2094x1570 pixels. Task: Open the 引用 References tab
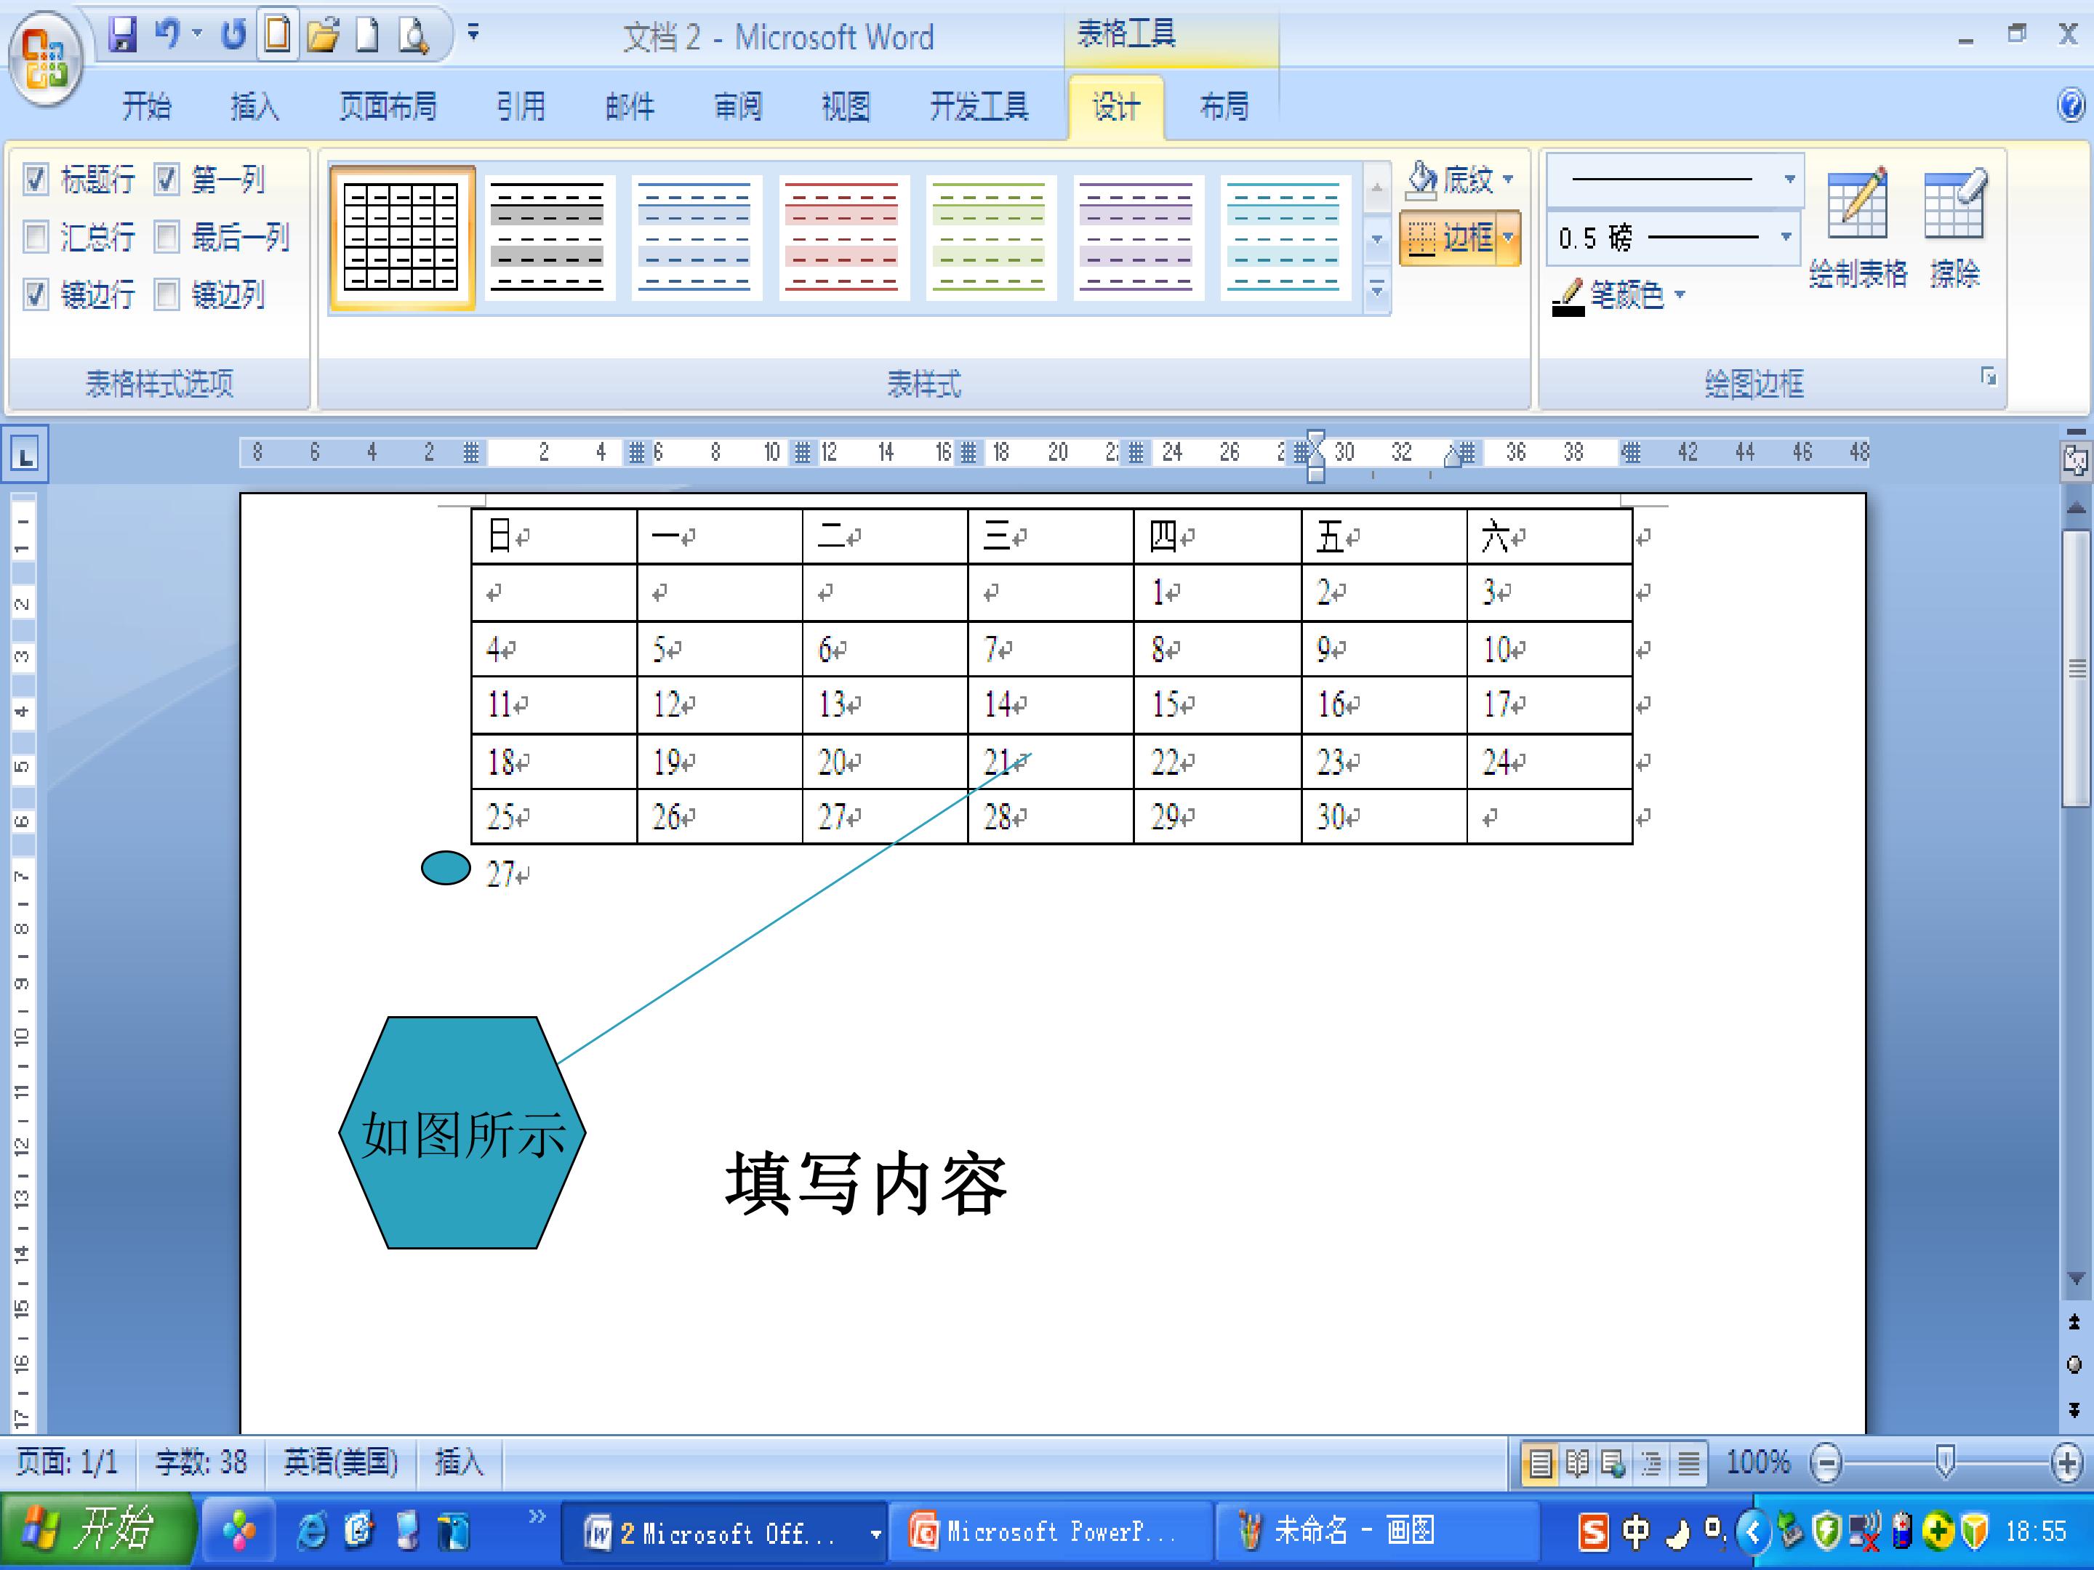point(521,106)
